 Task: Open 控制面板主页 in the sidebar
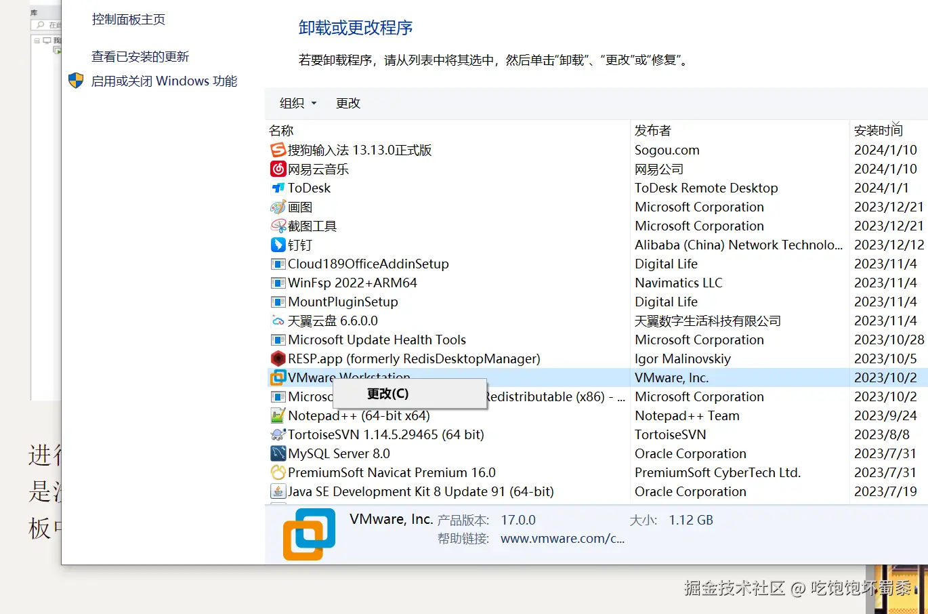(127, 20)
